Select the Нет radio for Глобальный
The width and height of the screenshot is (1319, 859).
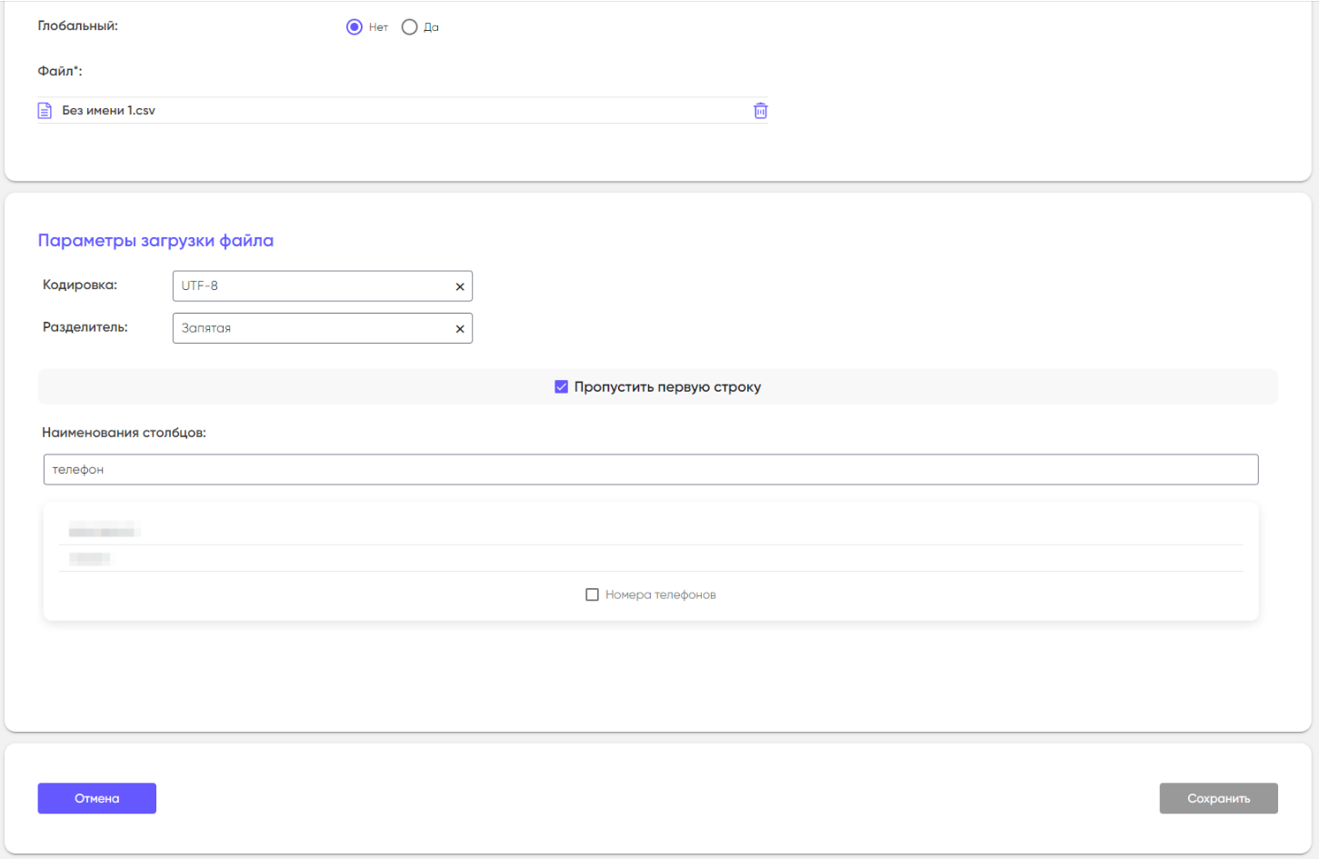[x=355, y=27]
